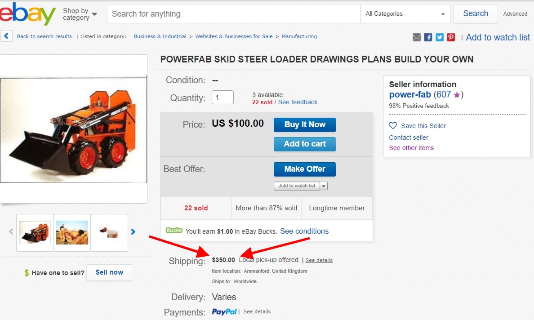Navigate to Business & Industrial breadcrumb
This screenshot has height=320, width=534.
tap(160, 36)
